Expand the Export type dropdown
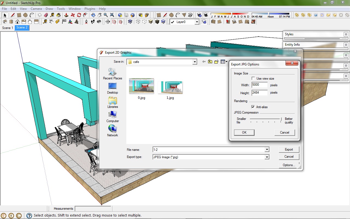The image size is (350, 219). point(267,157)
